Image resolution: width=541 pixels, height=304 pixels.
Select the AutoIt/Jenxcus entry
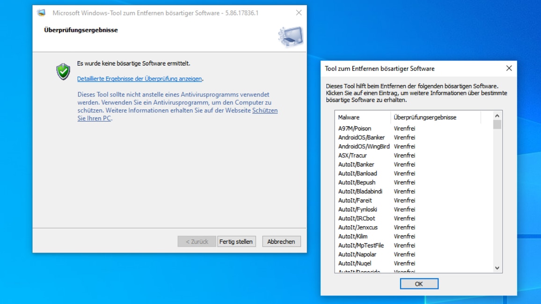tap(358, 227)
